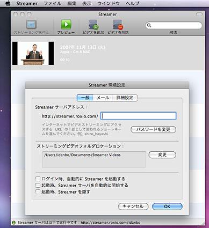Click the 00:30 video duration
Image resolution: width=209 pixels, height=228 pixels.
tap(65, 60)
